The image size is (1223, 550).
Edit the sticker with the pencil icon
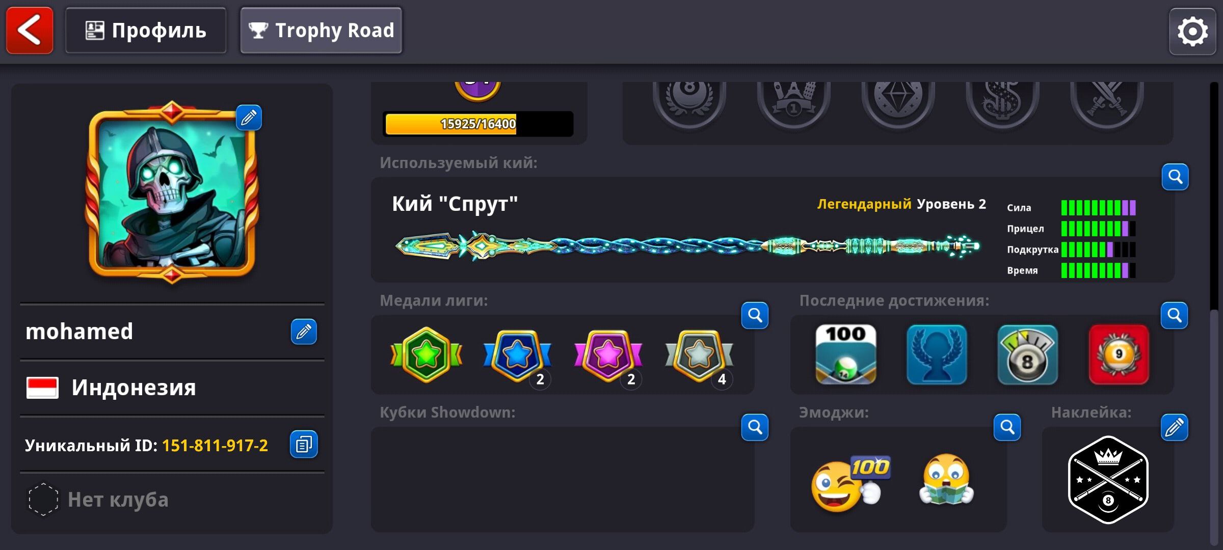[x=1174, y=427]
